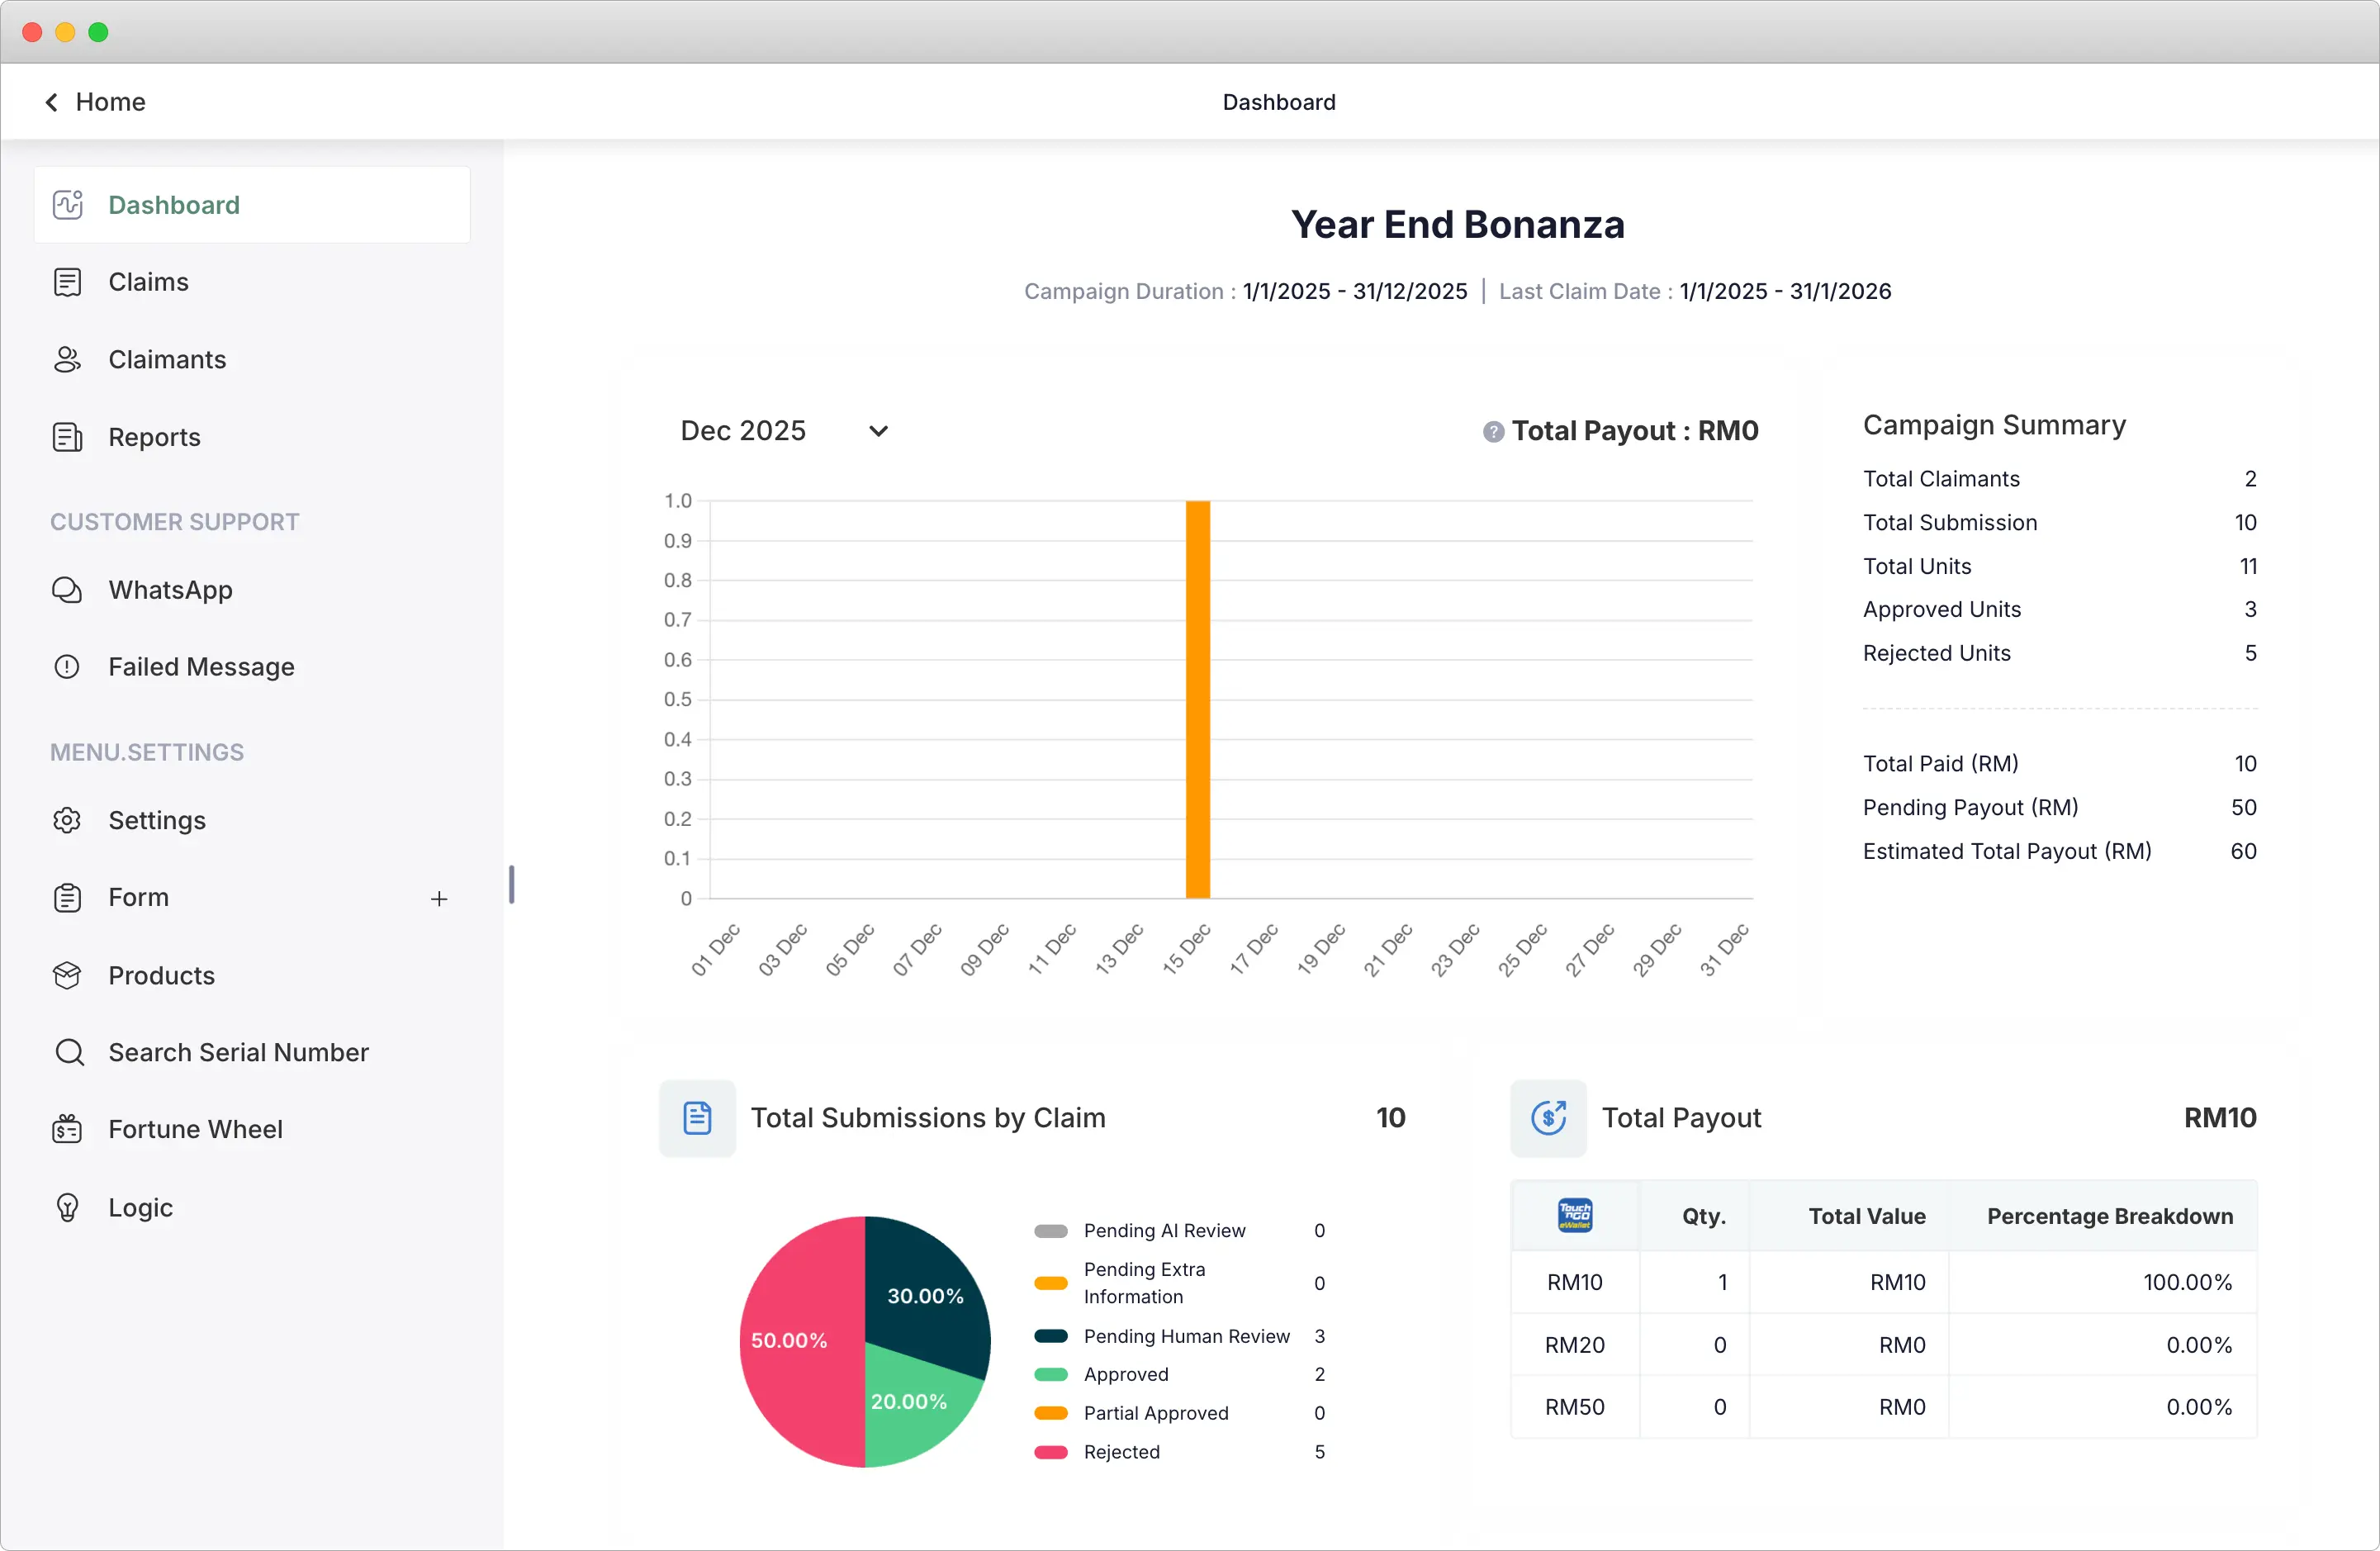Image resolution: width=2380 pixels, height=1551 pixels.
Task: Click the Settings gear icon
Action: pyautogui.click(x=66, y=820)
